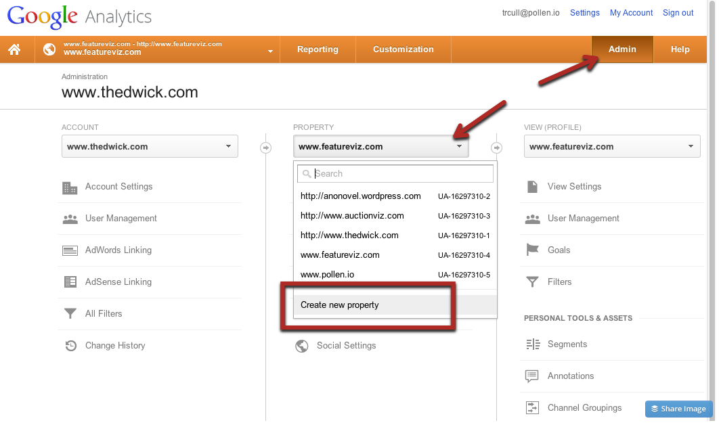719x427 pixels.
Task: Click the All Filters funnel icon
Action: (70, 313)
